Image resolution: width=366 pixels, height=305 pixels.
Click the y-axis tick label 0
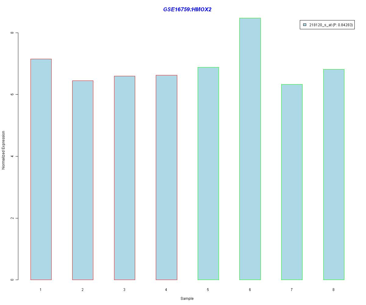click(x=13, y=280)
